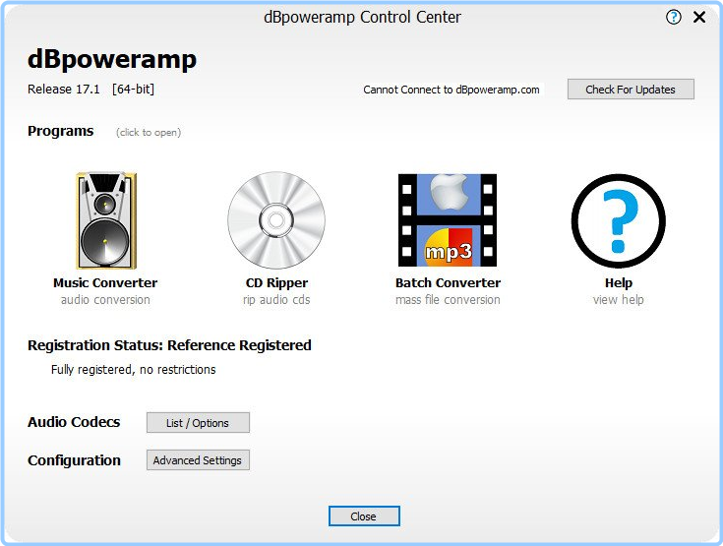Click 'Registration Status: Reference Registered' heading
Screen dimensions: 723x546
(169, 345)
